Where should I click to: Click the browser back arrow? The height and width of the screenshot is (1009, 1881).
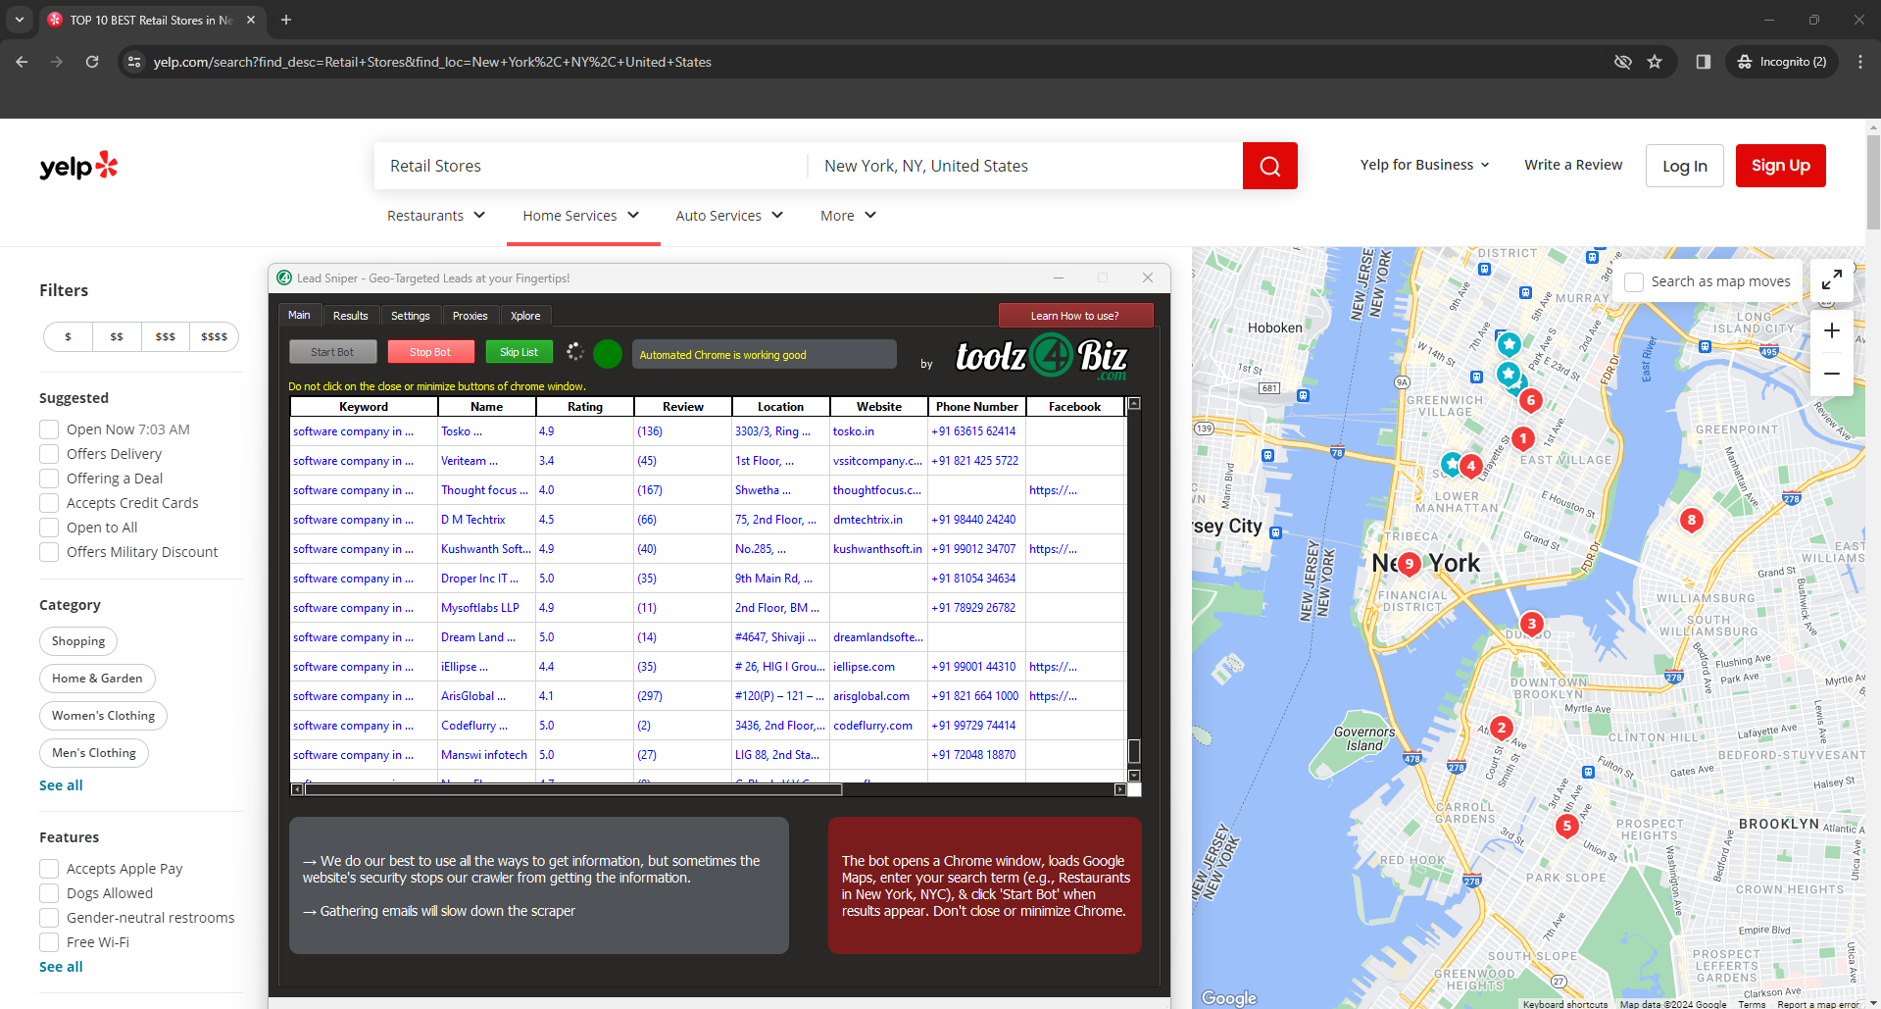tap(22, 62)
